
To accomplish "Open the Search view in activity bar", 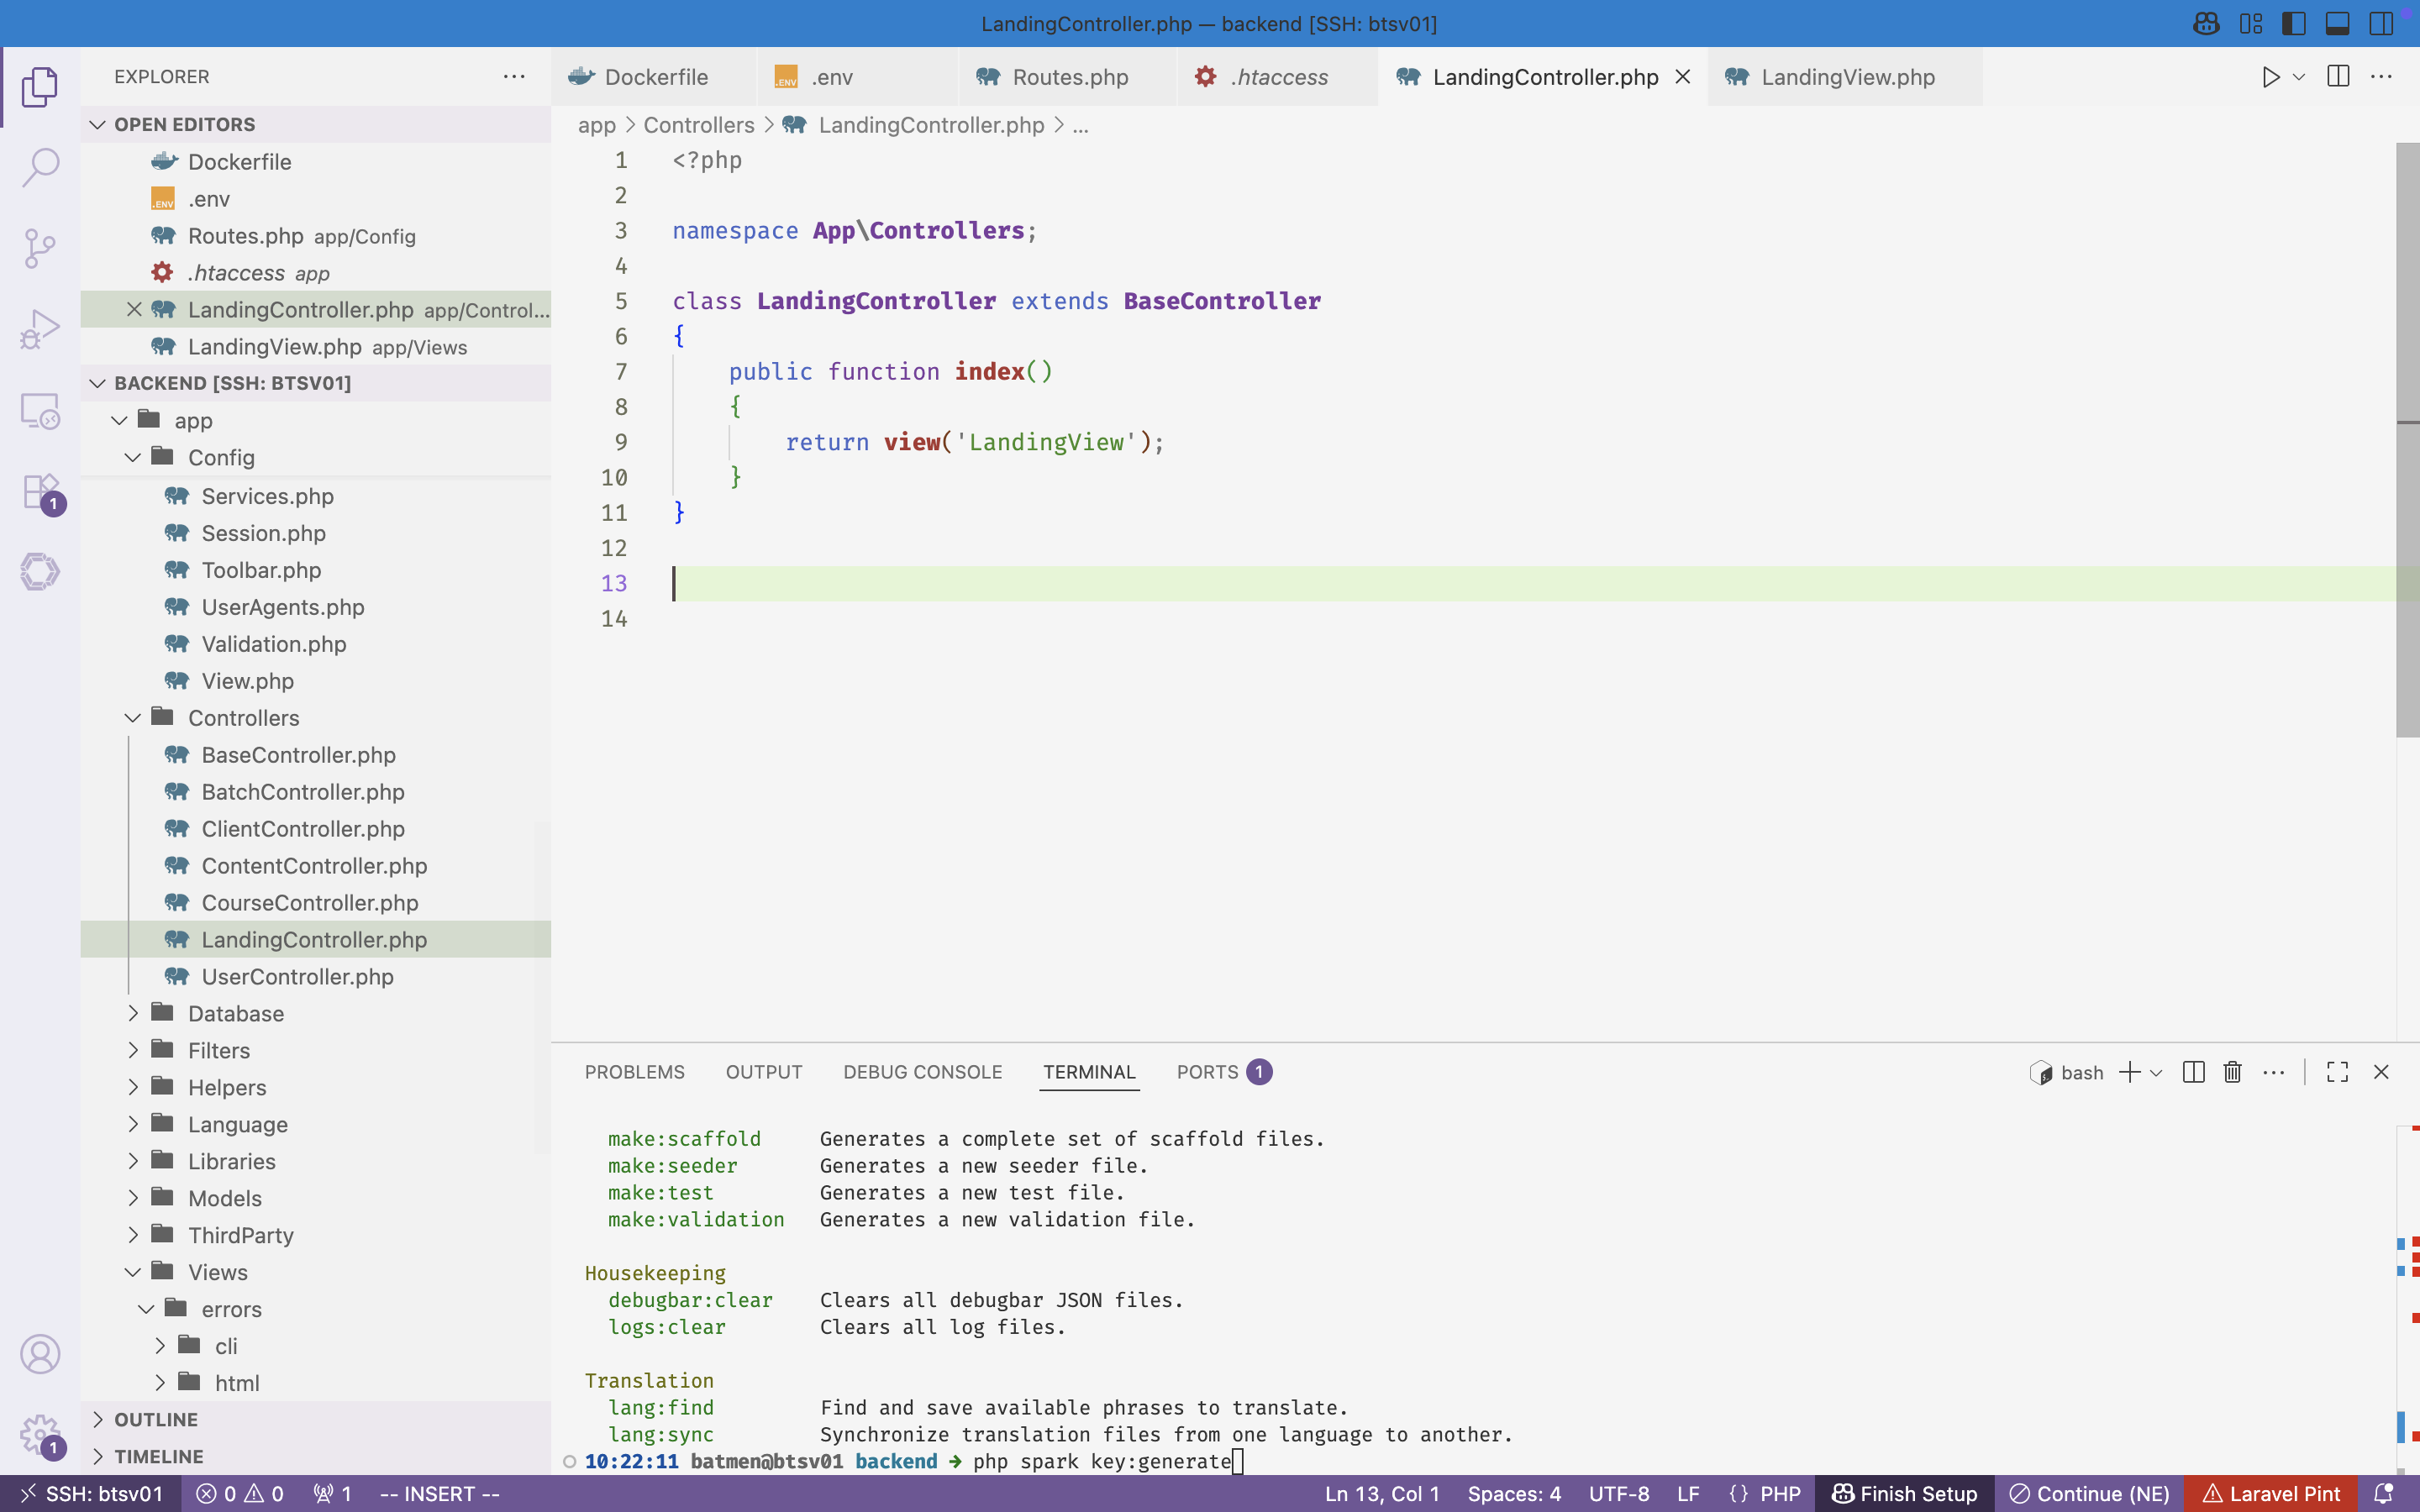I will [40, 167].
